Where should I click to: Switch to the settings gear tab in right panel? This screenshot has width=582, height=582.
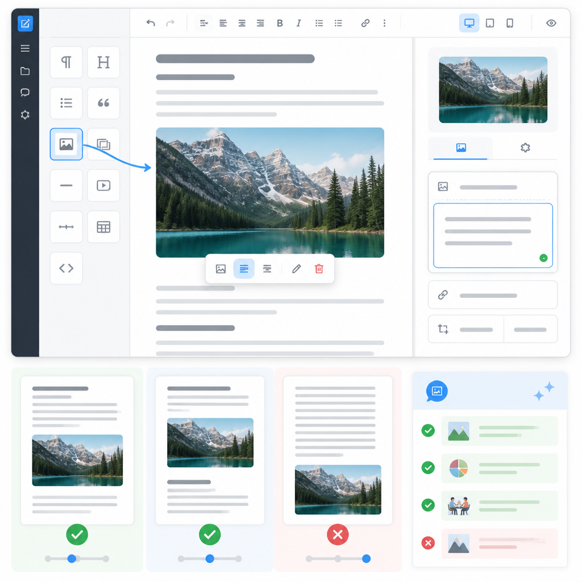pos(525,148)
